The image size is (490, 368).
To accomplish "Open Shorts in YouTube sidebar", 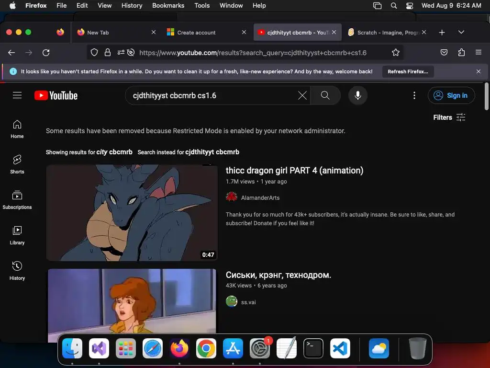I will click(17, 165).
